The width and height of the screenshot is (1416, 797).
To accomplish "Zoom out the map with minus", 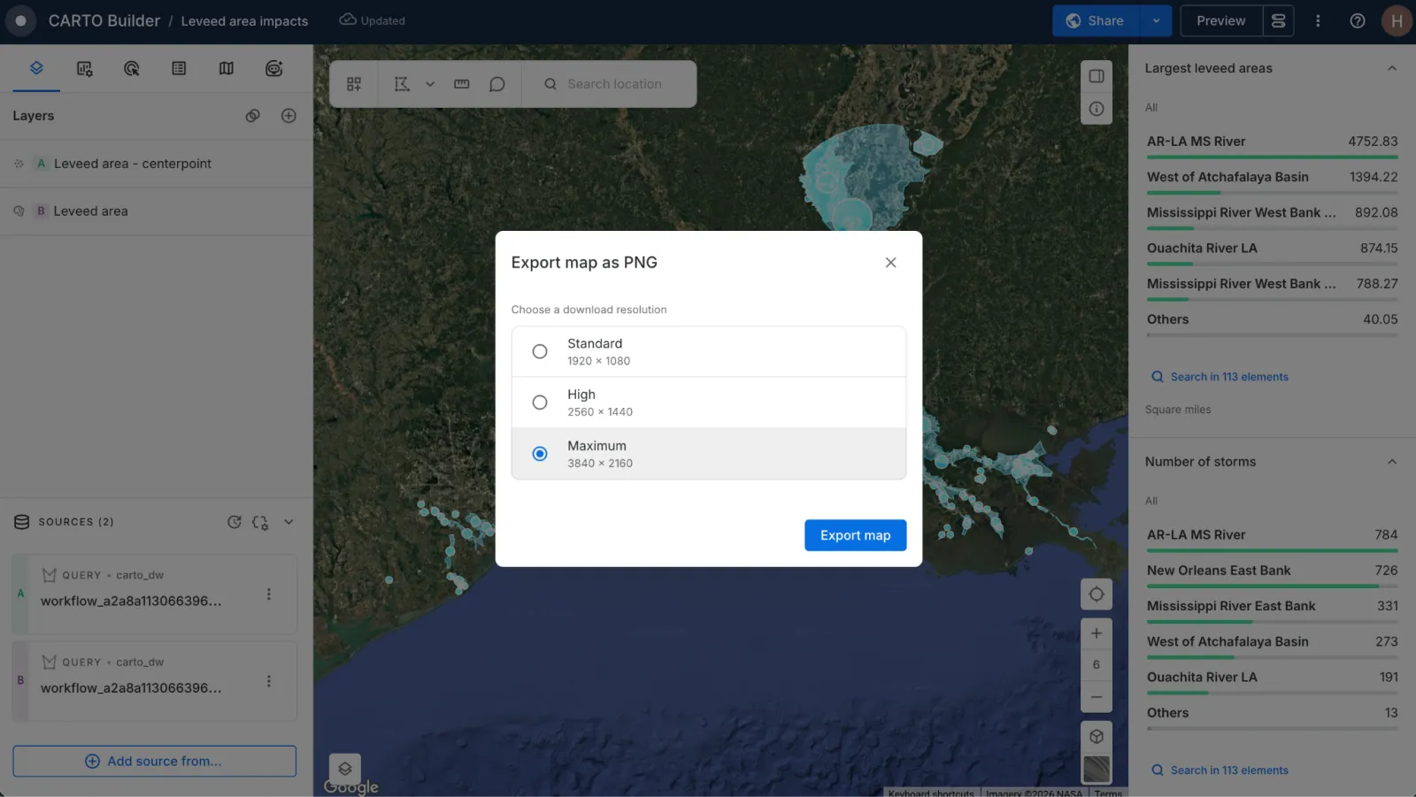I will click(1097, 697).
